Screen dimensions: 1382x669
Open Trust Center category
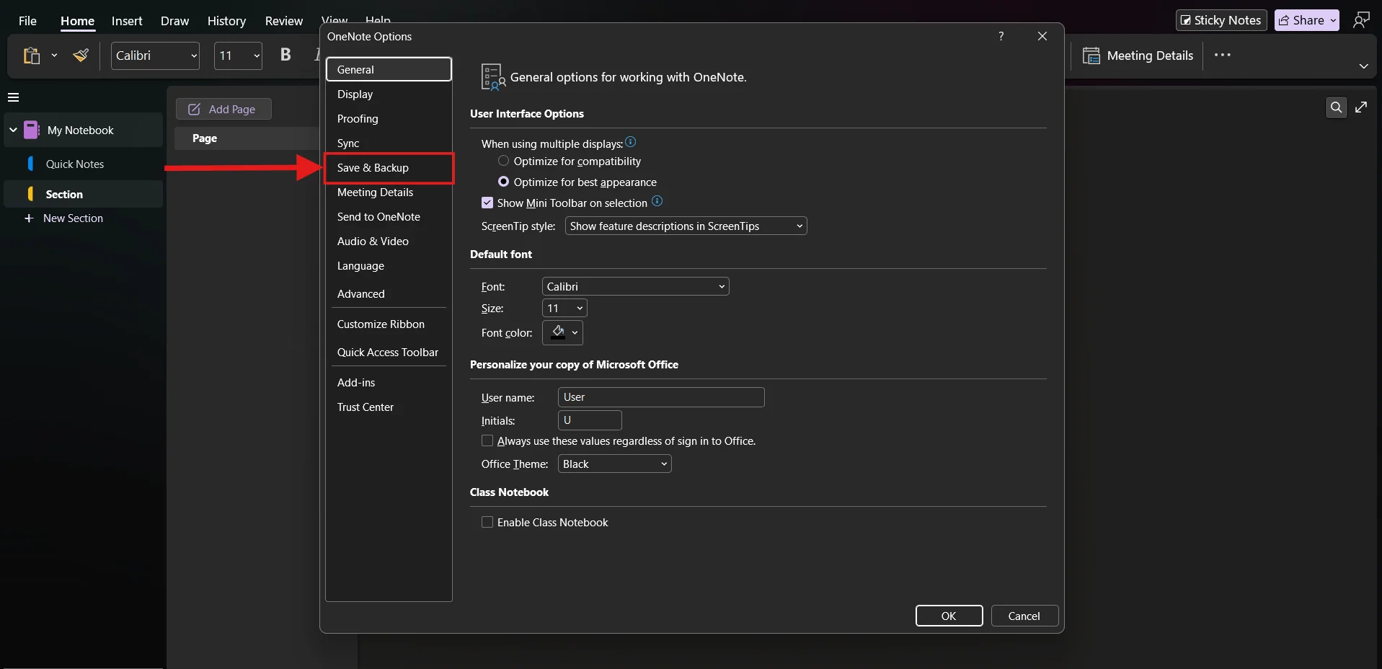pos(389,407)
